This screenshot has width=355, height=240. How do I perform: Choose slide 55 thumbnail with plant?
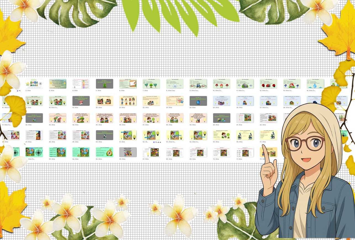(222, 135)
